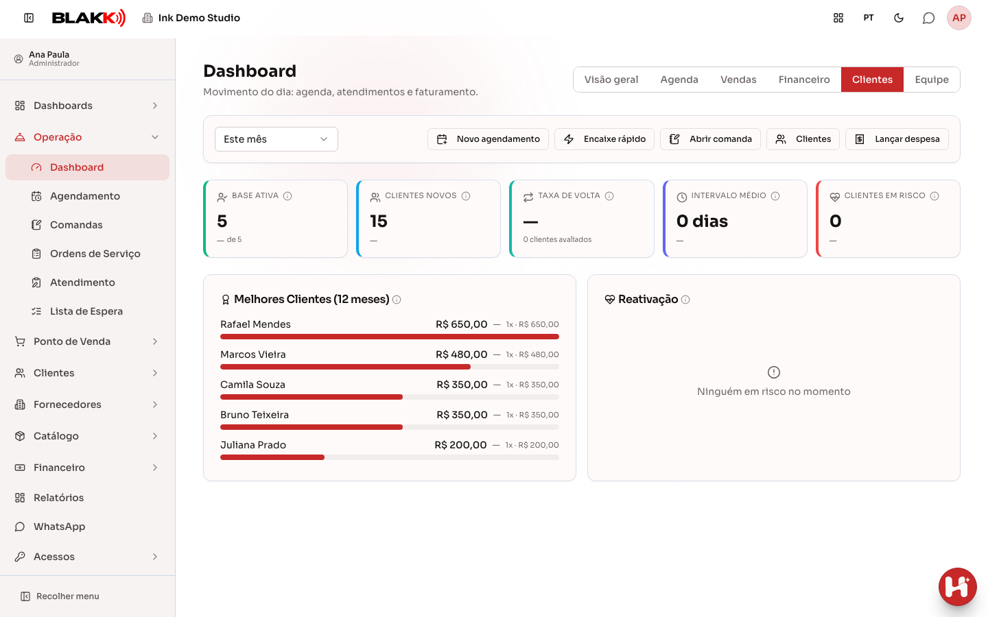Image resolution: width=988 pixels, height=617 pixels.
Task: Collapse the Operação menu section
Action: [x=87, y=137]
